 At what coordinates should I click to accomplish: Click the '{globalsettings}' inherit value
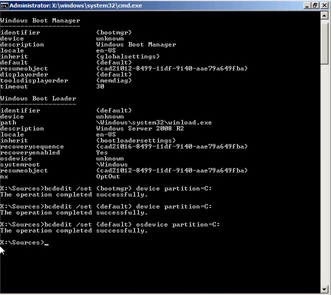[128, 56]
